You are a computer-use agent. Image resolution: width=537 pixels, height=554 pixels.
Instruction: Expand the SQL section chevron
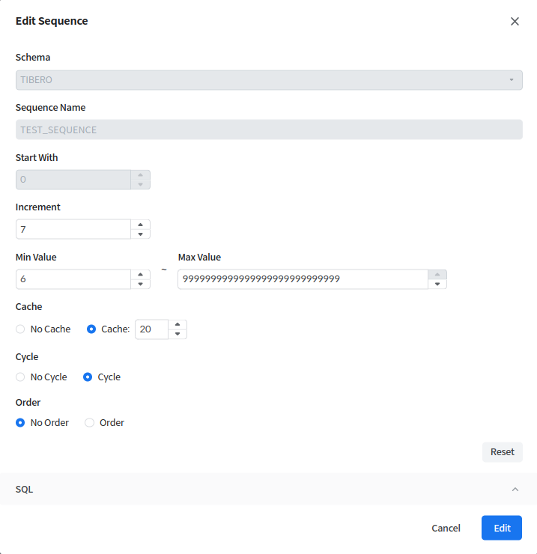[515, 490]
